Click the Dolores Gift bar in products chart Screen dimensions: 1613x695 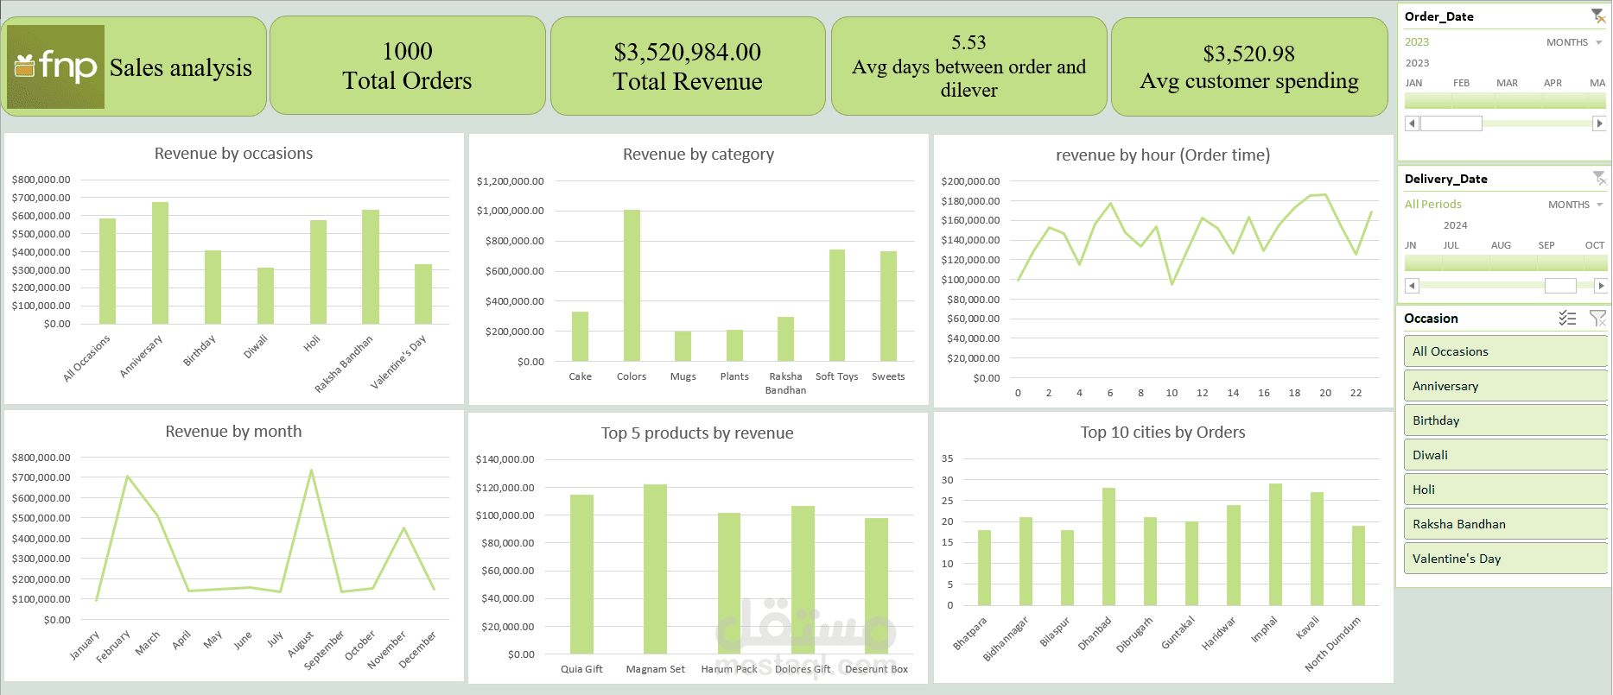803,580
